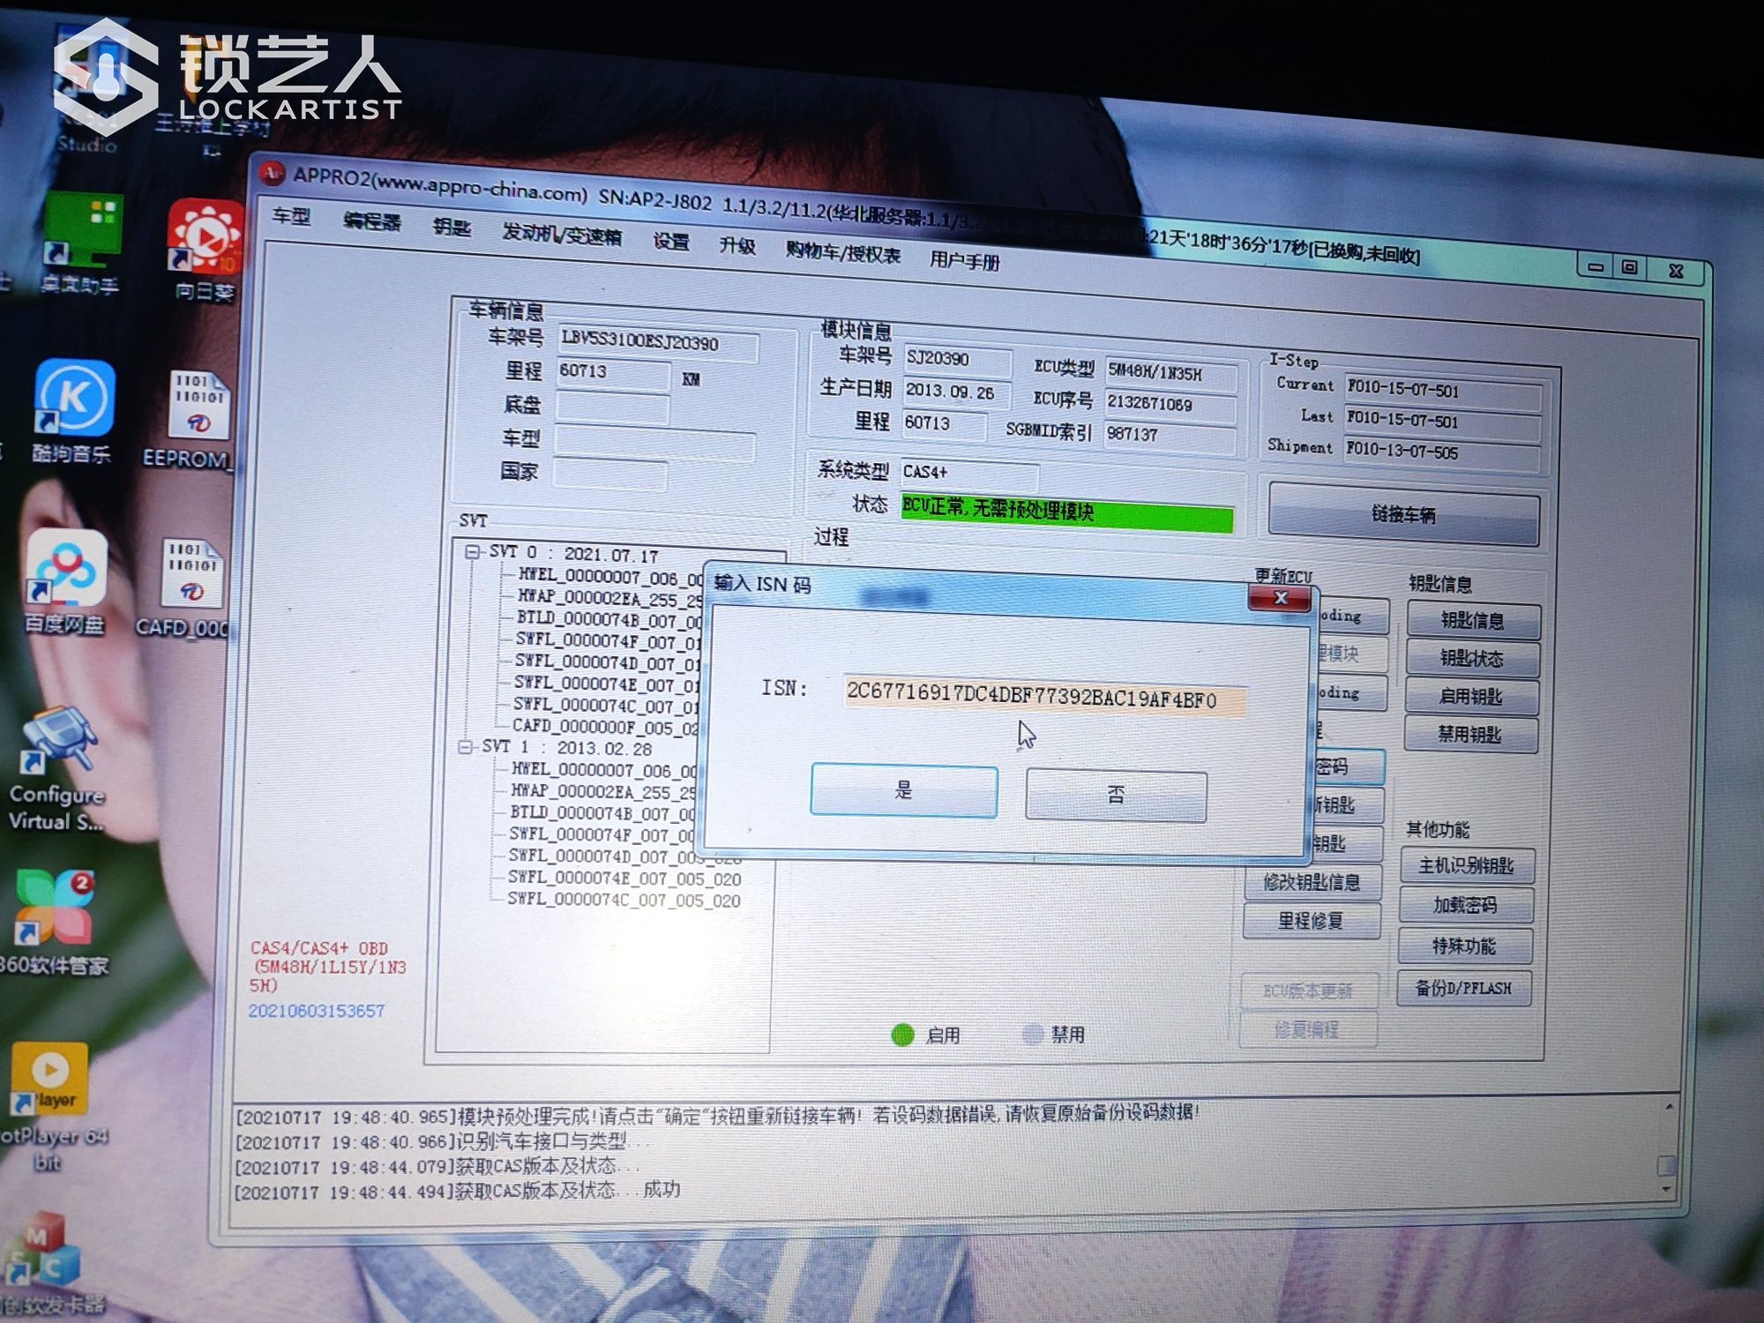Click the 里程修复 button
Screen dimensions: 1764x1323
point(1311,921)
